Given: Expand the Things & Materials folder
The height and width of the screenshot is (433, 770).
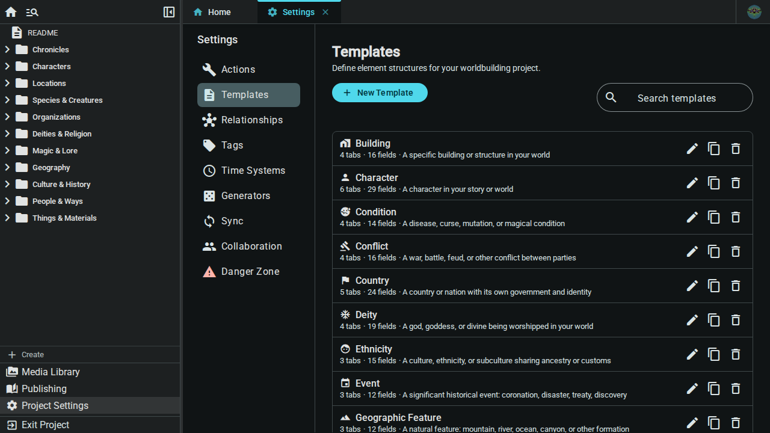Looking at the screenshot, I should tap(7, 218).
